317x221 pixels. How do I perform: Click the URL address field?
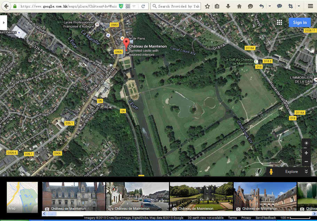pos(68,6)
